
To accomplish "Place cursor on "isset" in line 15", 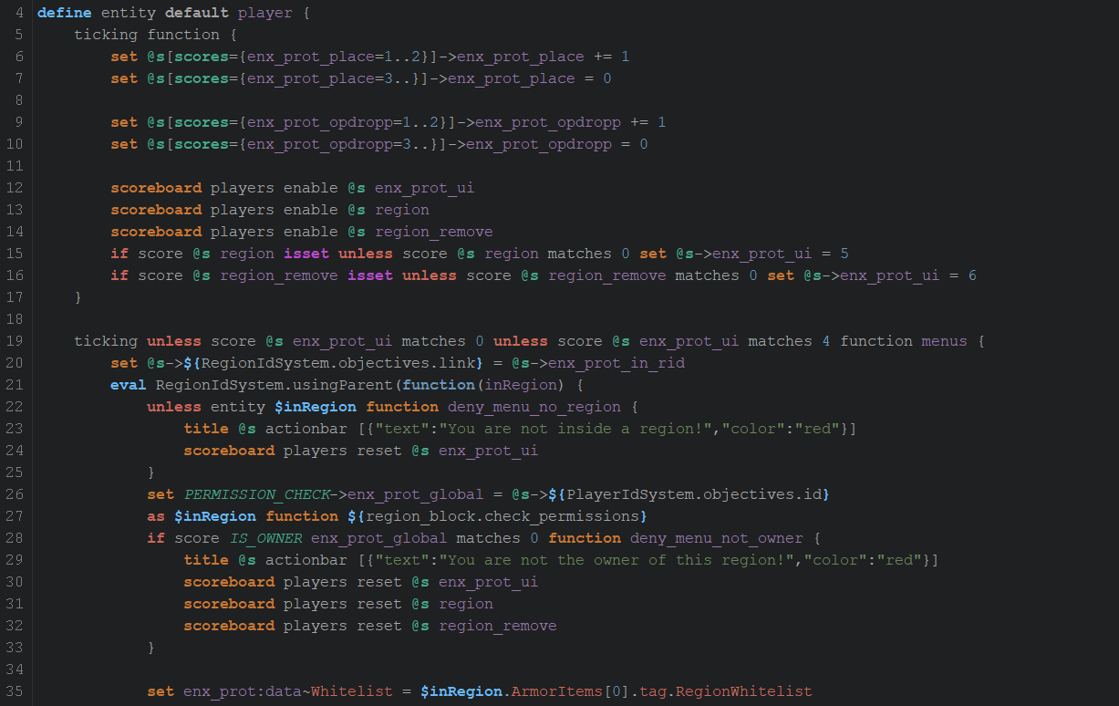I will [x=306, y=254].
